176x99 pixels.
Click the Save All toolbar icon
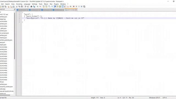point(5,7)
